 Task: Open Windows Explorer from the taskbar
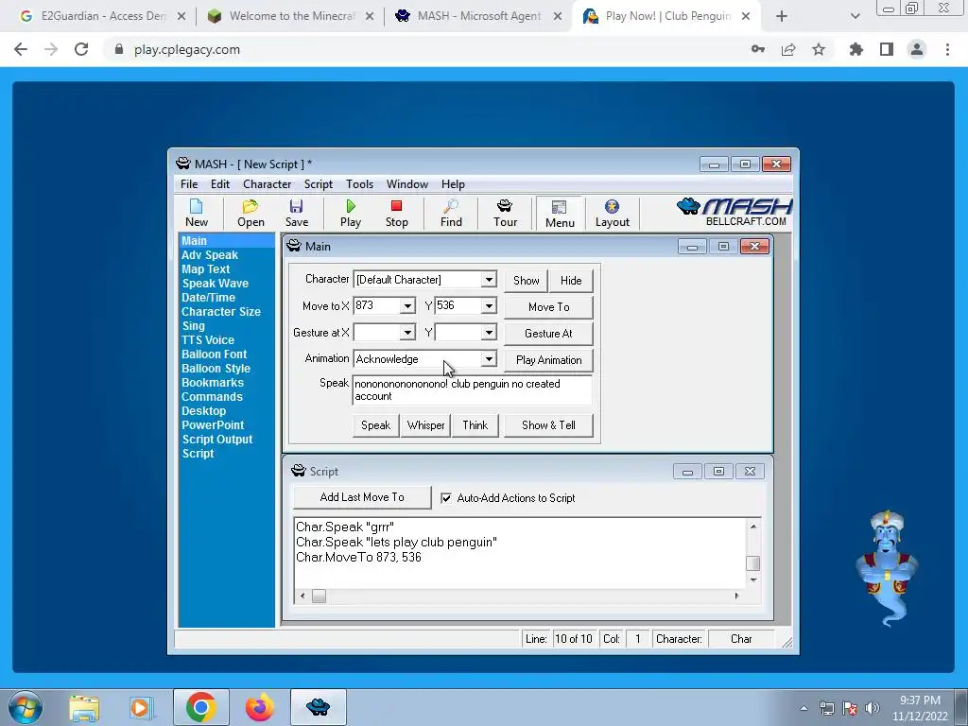coord(84,707)
